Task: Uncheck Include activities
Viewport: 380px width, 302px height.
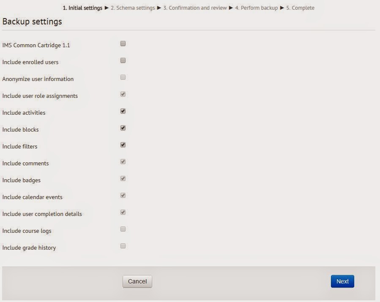Action: pos(123,111)
